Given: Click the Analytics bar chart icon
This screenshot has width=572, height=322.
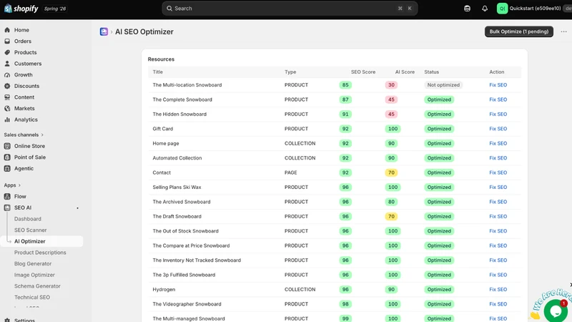Looking at the screenshot, I should pyautogui.click(x=7, y=119).
